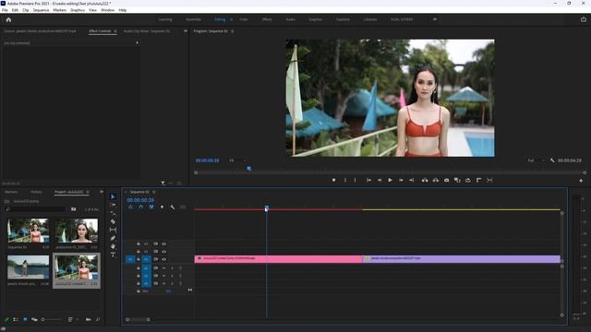This screenshot has width=591, height=332.
Task: Open the Program monitor button editor plus
Action: [x=581, y=181]
